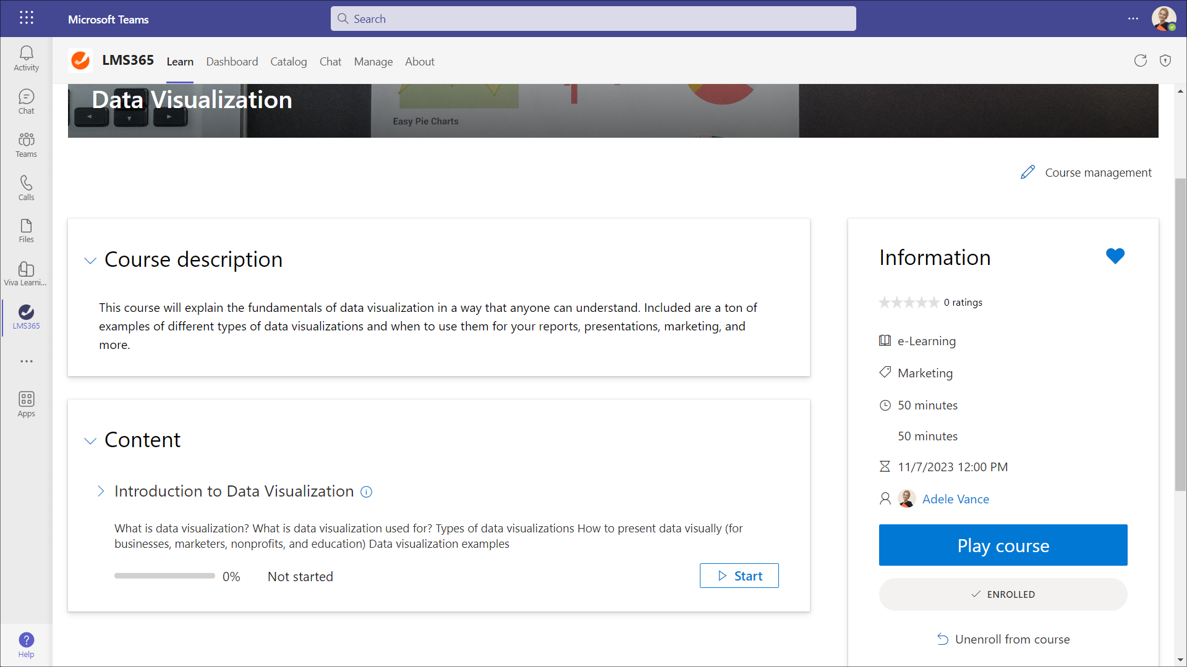Viewport: 1187px width, 667px height.
Task: Collapse the Content section
Action: coord(90,441)
